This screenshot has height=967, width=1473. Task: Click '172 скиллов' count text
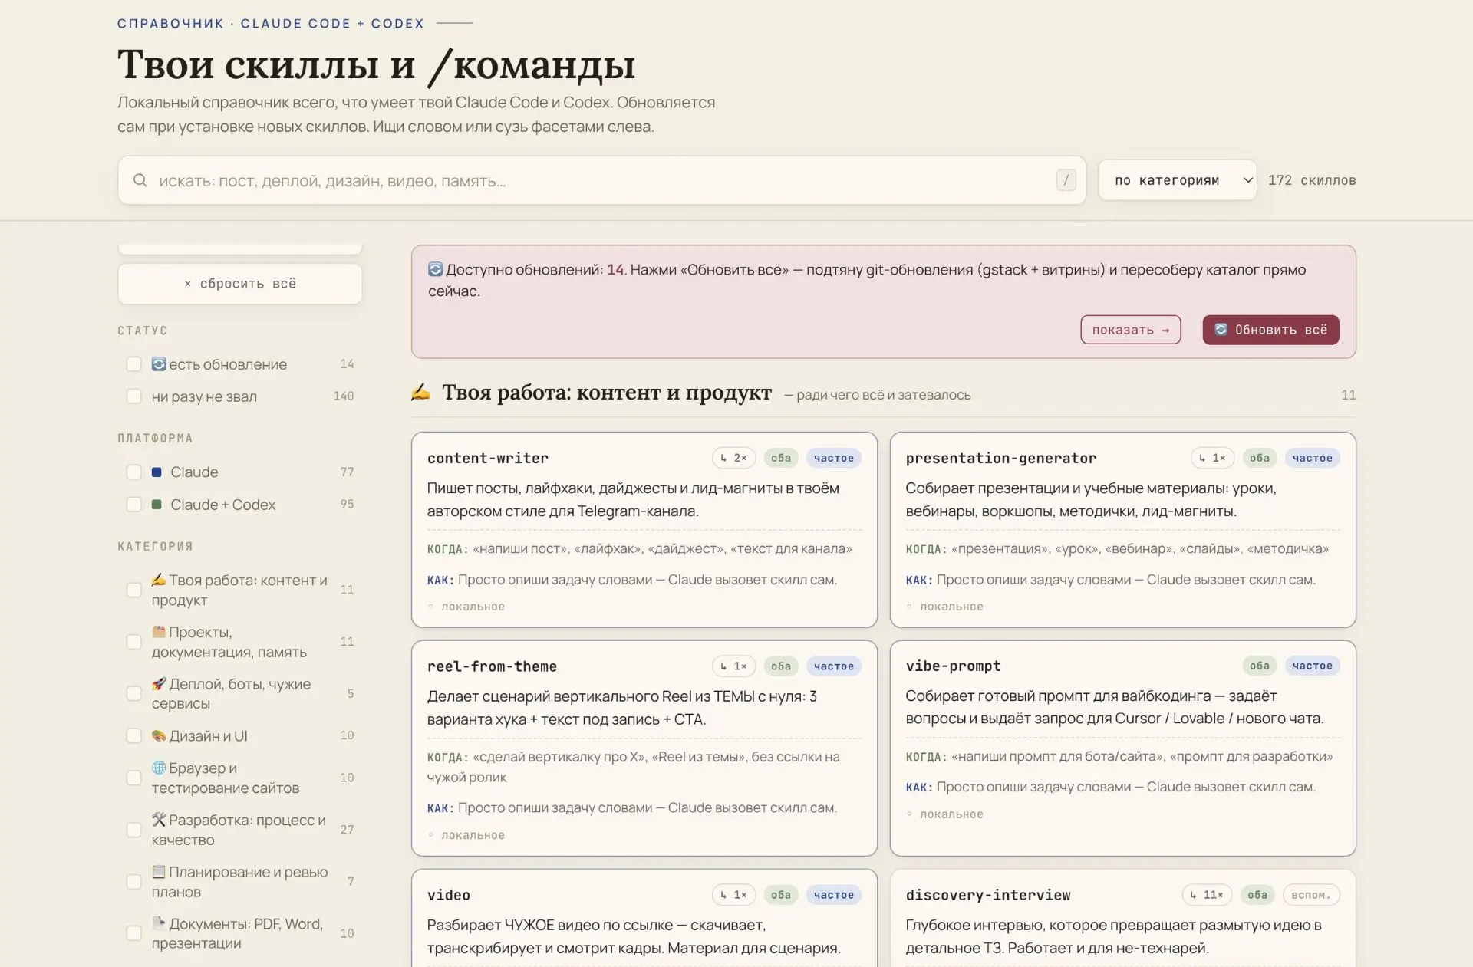pos(1311,180)
